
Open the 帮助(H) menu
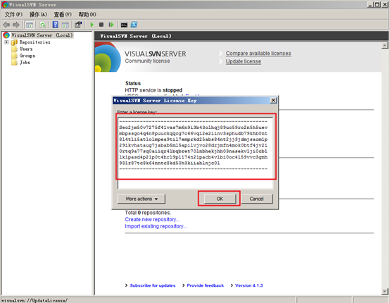(x=87, y=14)
